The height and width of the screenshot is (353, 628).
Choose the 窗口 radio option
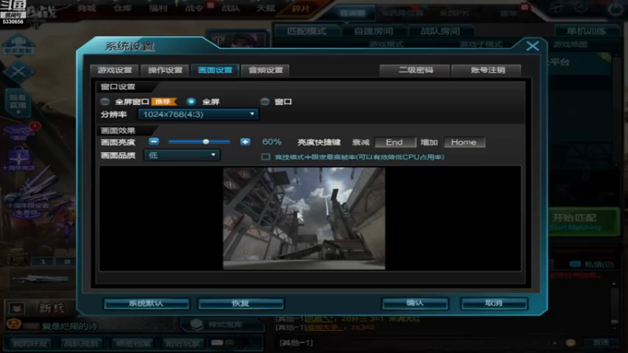pyautogui.click(x=265, y=102)
